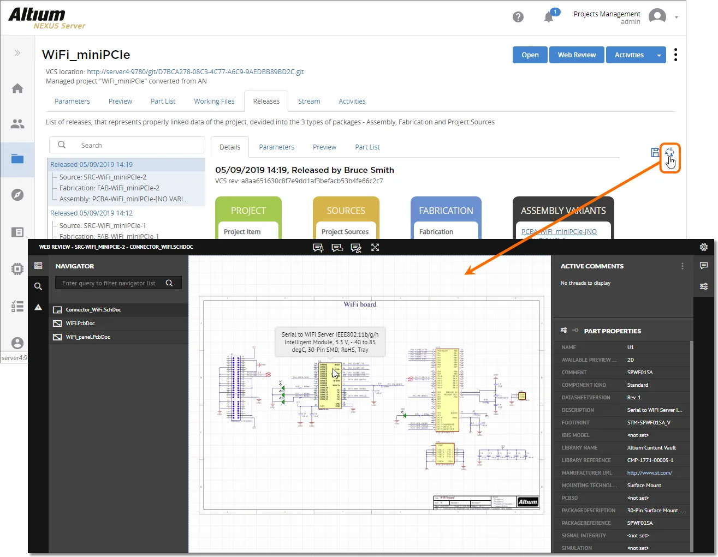Image resolution: width=718 pixels, height=557 pixels.
Task: Switch to the Stream tab
Action: [x=309, y=101]
